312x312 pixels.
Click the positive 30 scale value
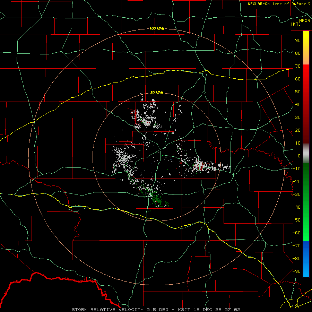(298, 118)
